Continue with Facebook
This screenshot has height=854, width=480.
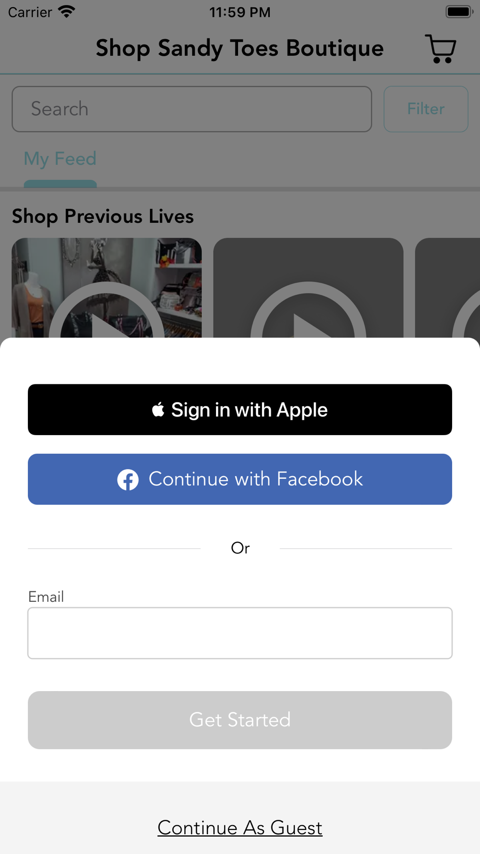[240, 479]
